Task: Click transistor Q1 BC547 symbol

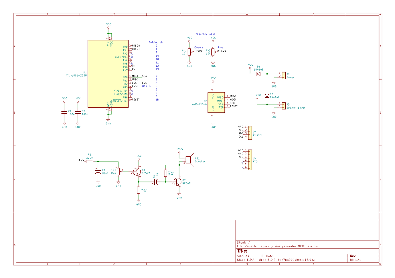Action: 137,172
